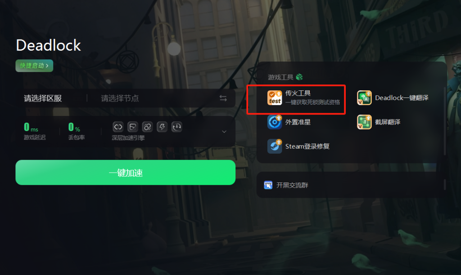The width and height of the screenshot is (461, 275).
Task: Click the linked-chain acceleration engine icon
Action: pyautogui.click(x=118, y=127)
